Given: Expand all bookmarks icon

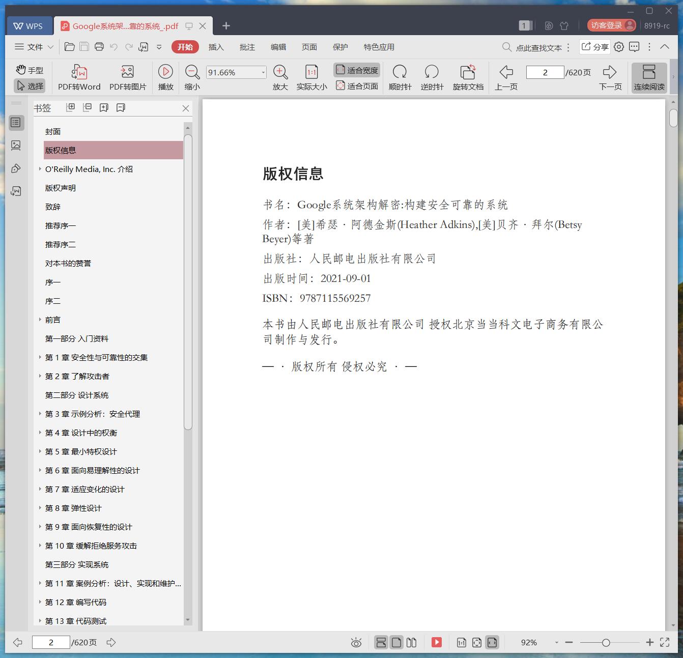Looking at the screenshot, I should pyautogui.click(x=71, y=107).
